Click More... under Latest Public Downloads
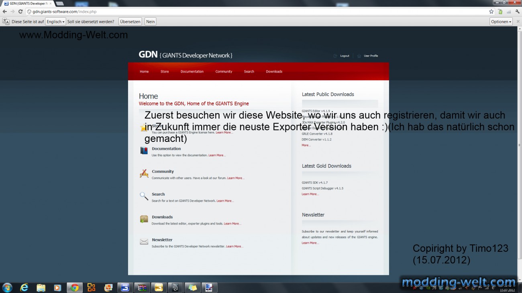This screenshot has height=293, width=522. 306,145
